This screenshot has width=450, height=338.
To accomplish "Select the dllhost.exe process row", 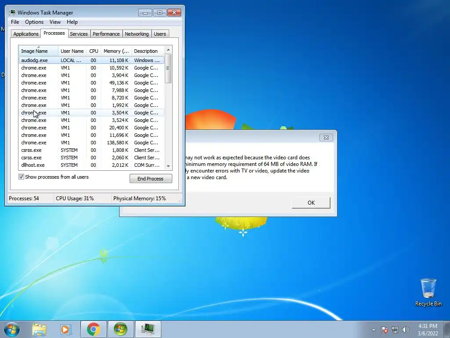I will point(91,165).
